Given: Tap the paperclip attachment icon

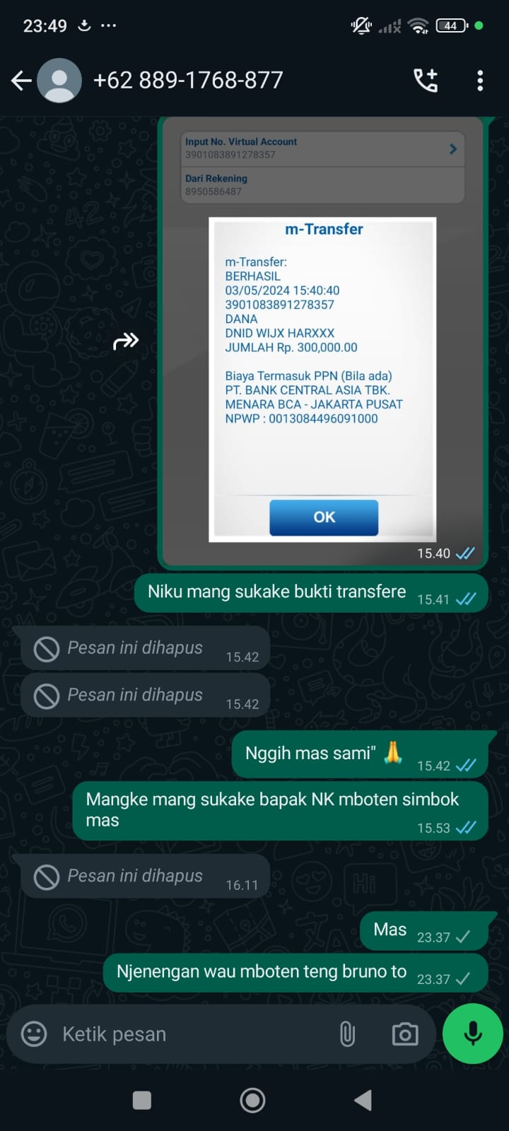Looking at the screenshot, I should click(x=347, y=1034).
